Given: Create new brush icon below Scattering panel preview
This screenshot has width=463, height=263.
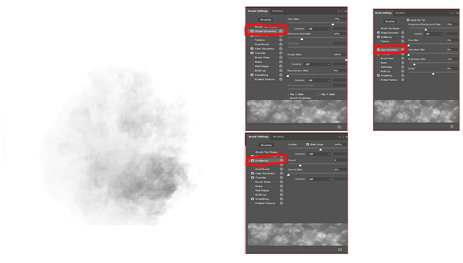Looking at the screenshot, I should tap(340, 249).
